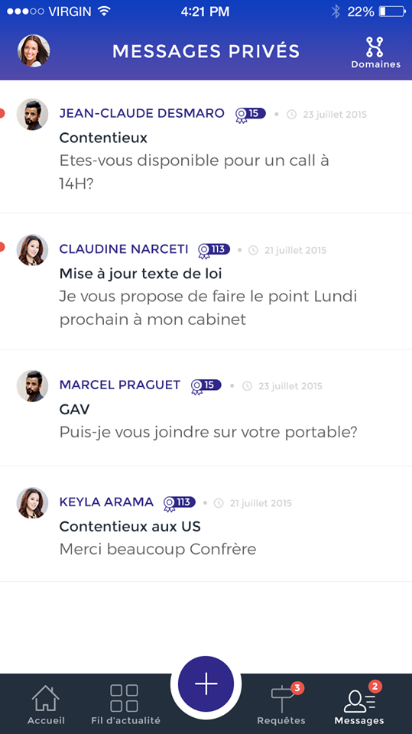
Task: Click Jean-Claude Desmaro's badge showing 15
Action: coord(251,114)
